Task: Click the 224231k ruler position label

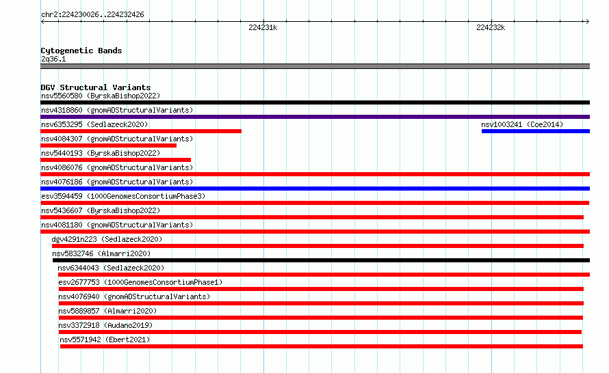Action: 263,27
